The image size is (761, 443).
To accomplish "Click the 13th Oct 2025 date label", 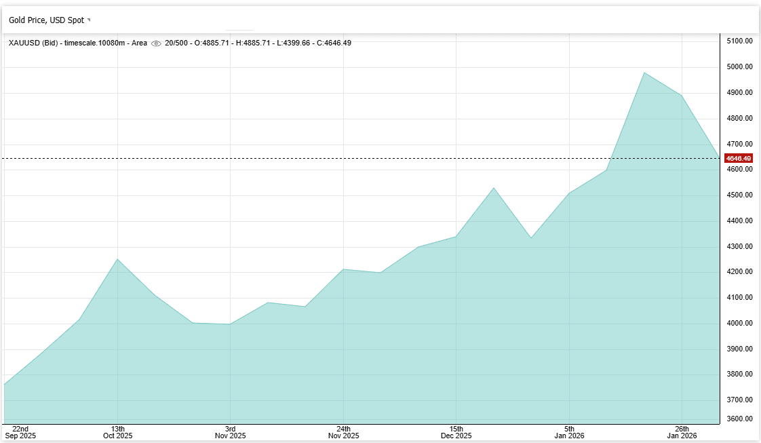I will 117,432.
